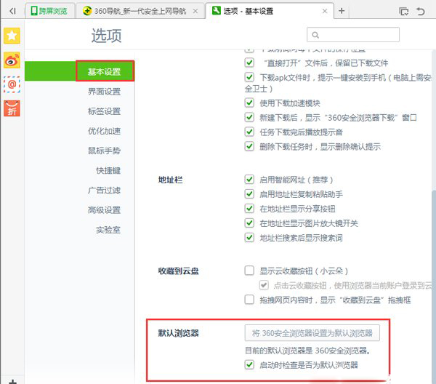Click the 收藏到云盘 section label
This screenshot has height=384, width=436.
(178, 271)
